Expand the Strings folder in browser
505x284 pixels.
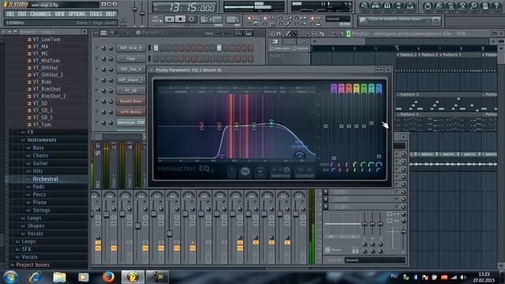pos(41,210)
